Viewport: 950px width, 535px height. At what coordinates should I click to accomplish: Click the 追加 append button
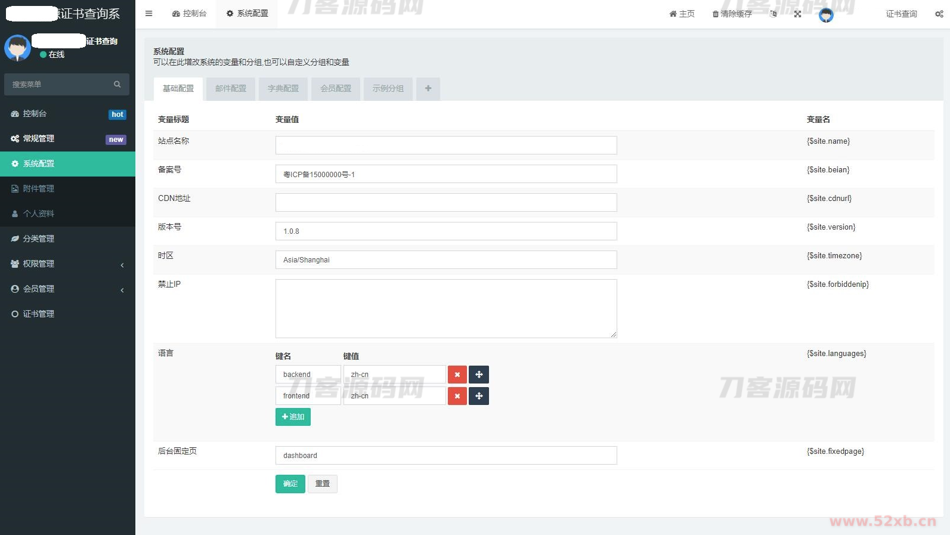tap(293, 417)
